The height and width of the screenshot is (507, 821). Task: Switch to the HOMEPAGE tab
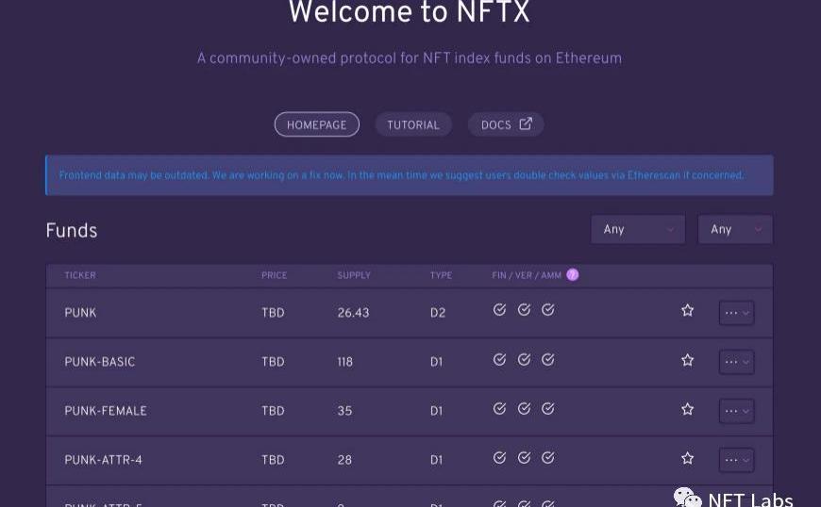coord(316,124)
